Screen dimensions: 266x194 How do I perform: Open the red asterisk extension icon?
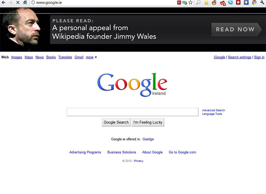pos(238,3)
